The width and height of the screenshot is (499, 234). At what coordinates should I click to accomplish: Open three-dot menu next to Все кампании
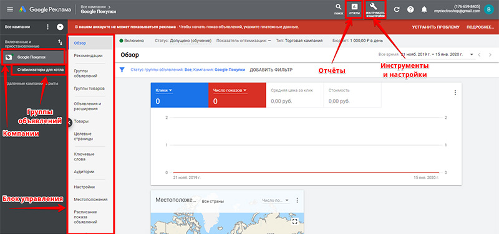click(48, 27)
